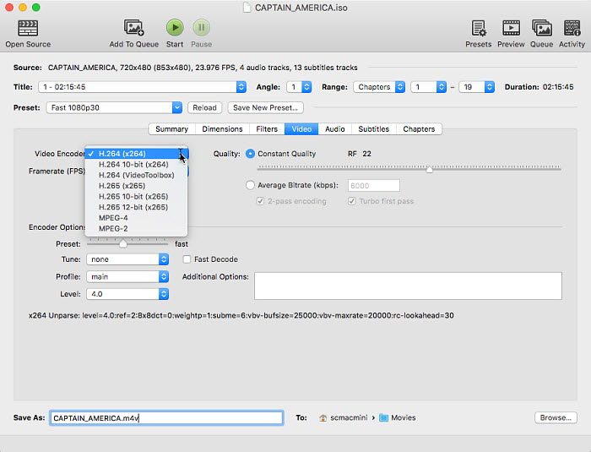Open the Preview window icon
The image size is (591, 452).
coord(511,28)
